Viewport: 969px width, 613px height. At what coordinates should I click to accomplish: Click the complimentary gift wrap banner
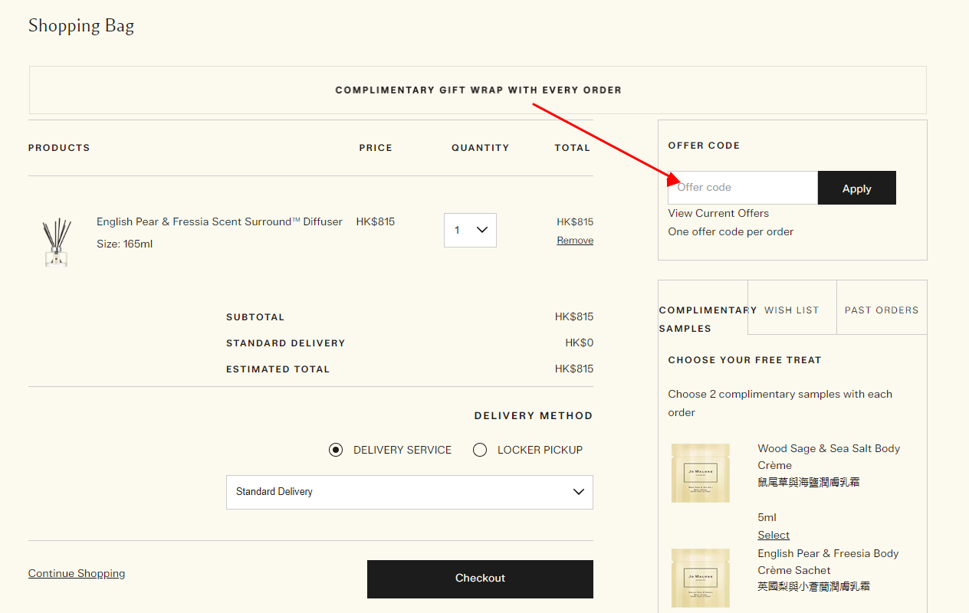point(478,90)
